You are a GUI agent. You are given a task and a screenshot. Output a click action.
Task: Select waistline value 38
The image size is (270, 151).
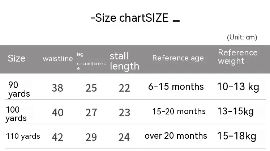[58, 88]
